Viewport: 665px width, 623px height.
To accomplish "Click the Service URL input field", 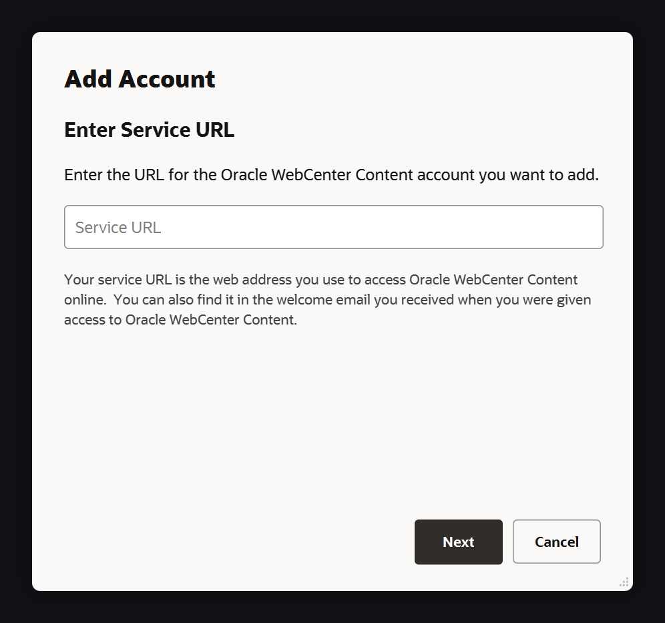I will coord(333,227).
